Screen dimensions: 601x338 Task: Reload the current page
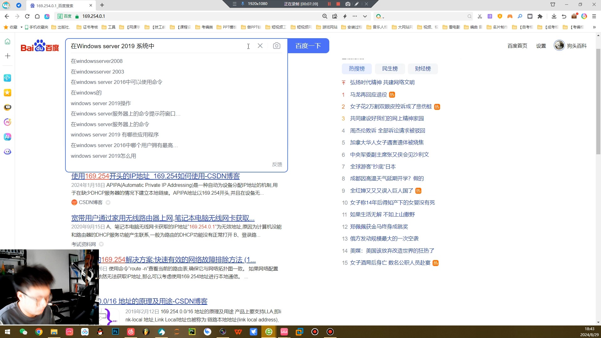pos(27,16)
